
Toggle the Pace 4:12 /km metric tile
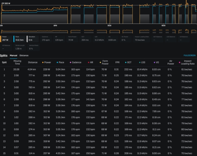(20, 38)
